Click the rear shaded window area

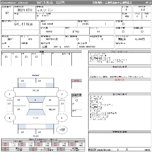[36, 112]
